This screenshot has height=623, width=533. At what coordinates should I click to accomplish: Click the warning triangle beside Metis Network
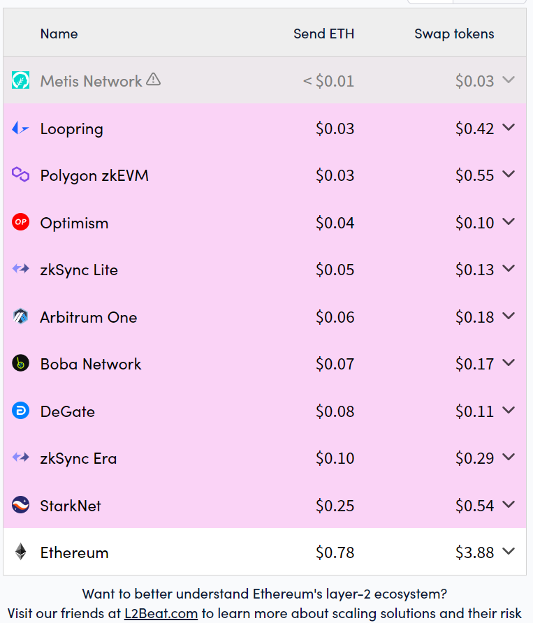point(154,80)
